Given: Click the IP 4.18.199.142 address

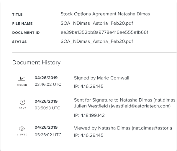Looking at the screenshot, I should pyautogui.click(x=89, y=115).
